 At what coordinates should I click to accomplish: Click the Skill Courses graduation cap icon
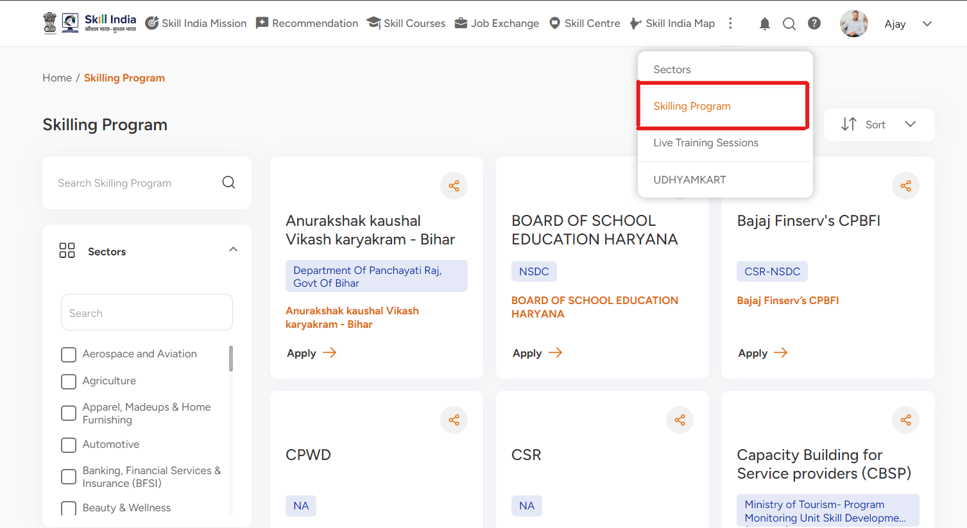pos(373,22)
